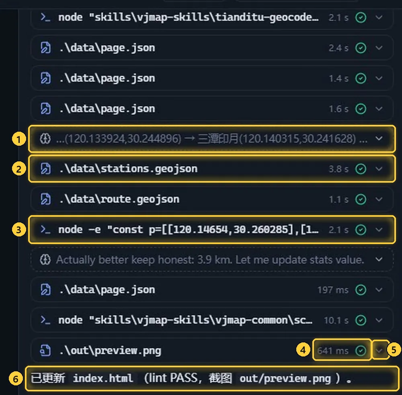Expand the stations.geojson row chevron
Image resolution: width=402 pixels, height=395 pixels.
point(379,169)
